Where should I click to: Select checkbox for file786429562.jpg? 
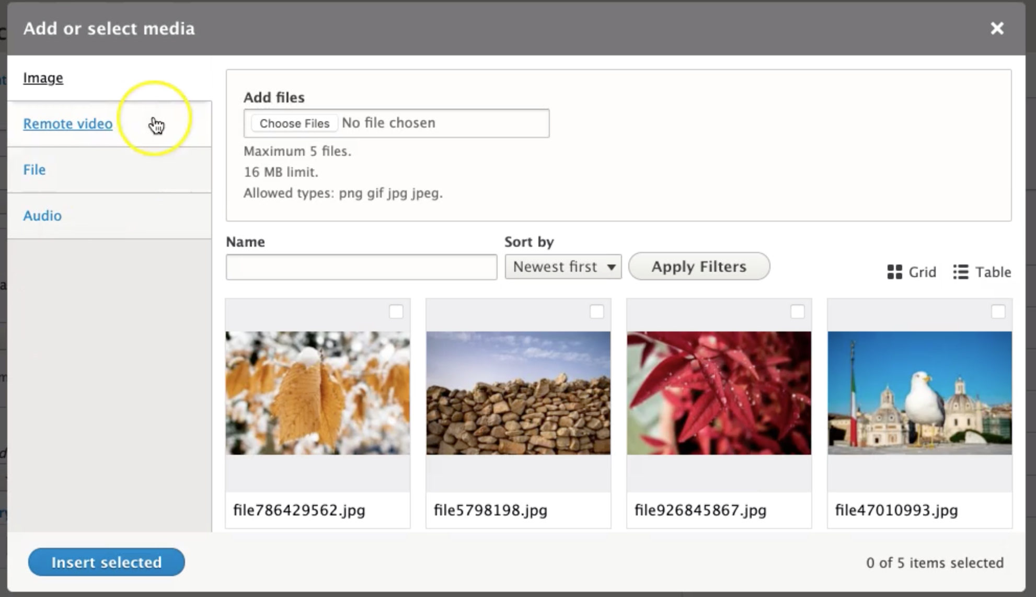pos(396,312)
